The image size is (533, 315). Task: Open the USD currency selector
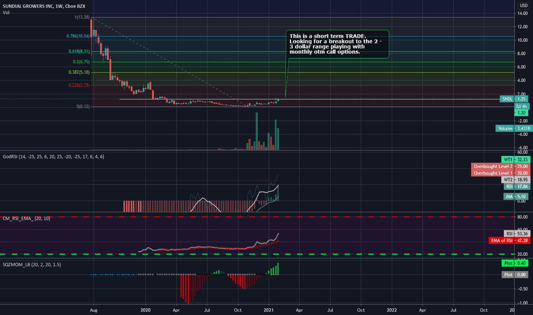pyautogui.click(x=523, y=6)
